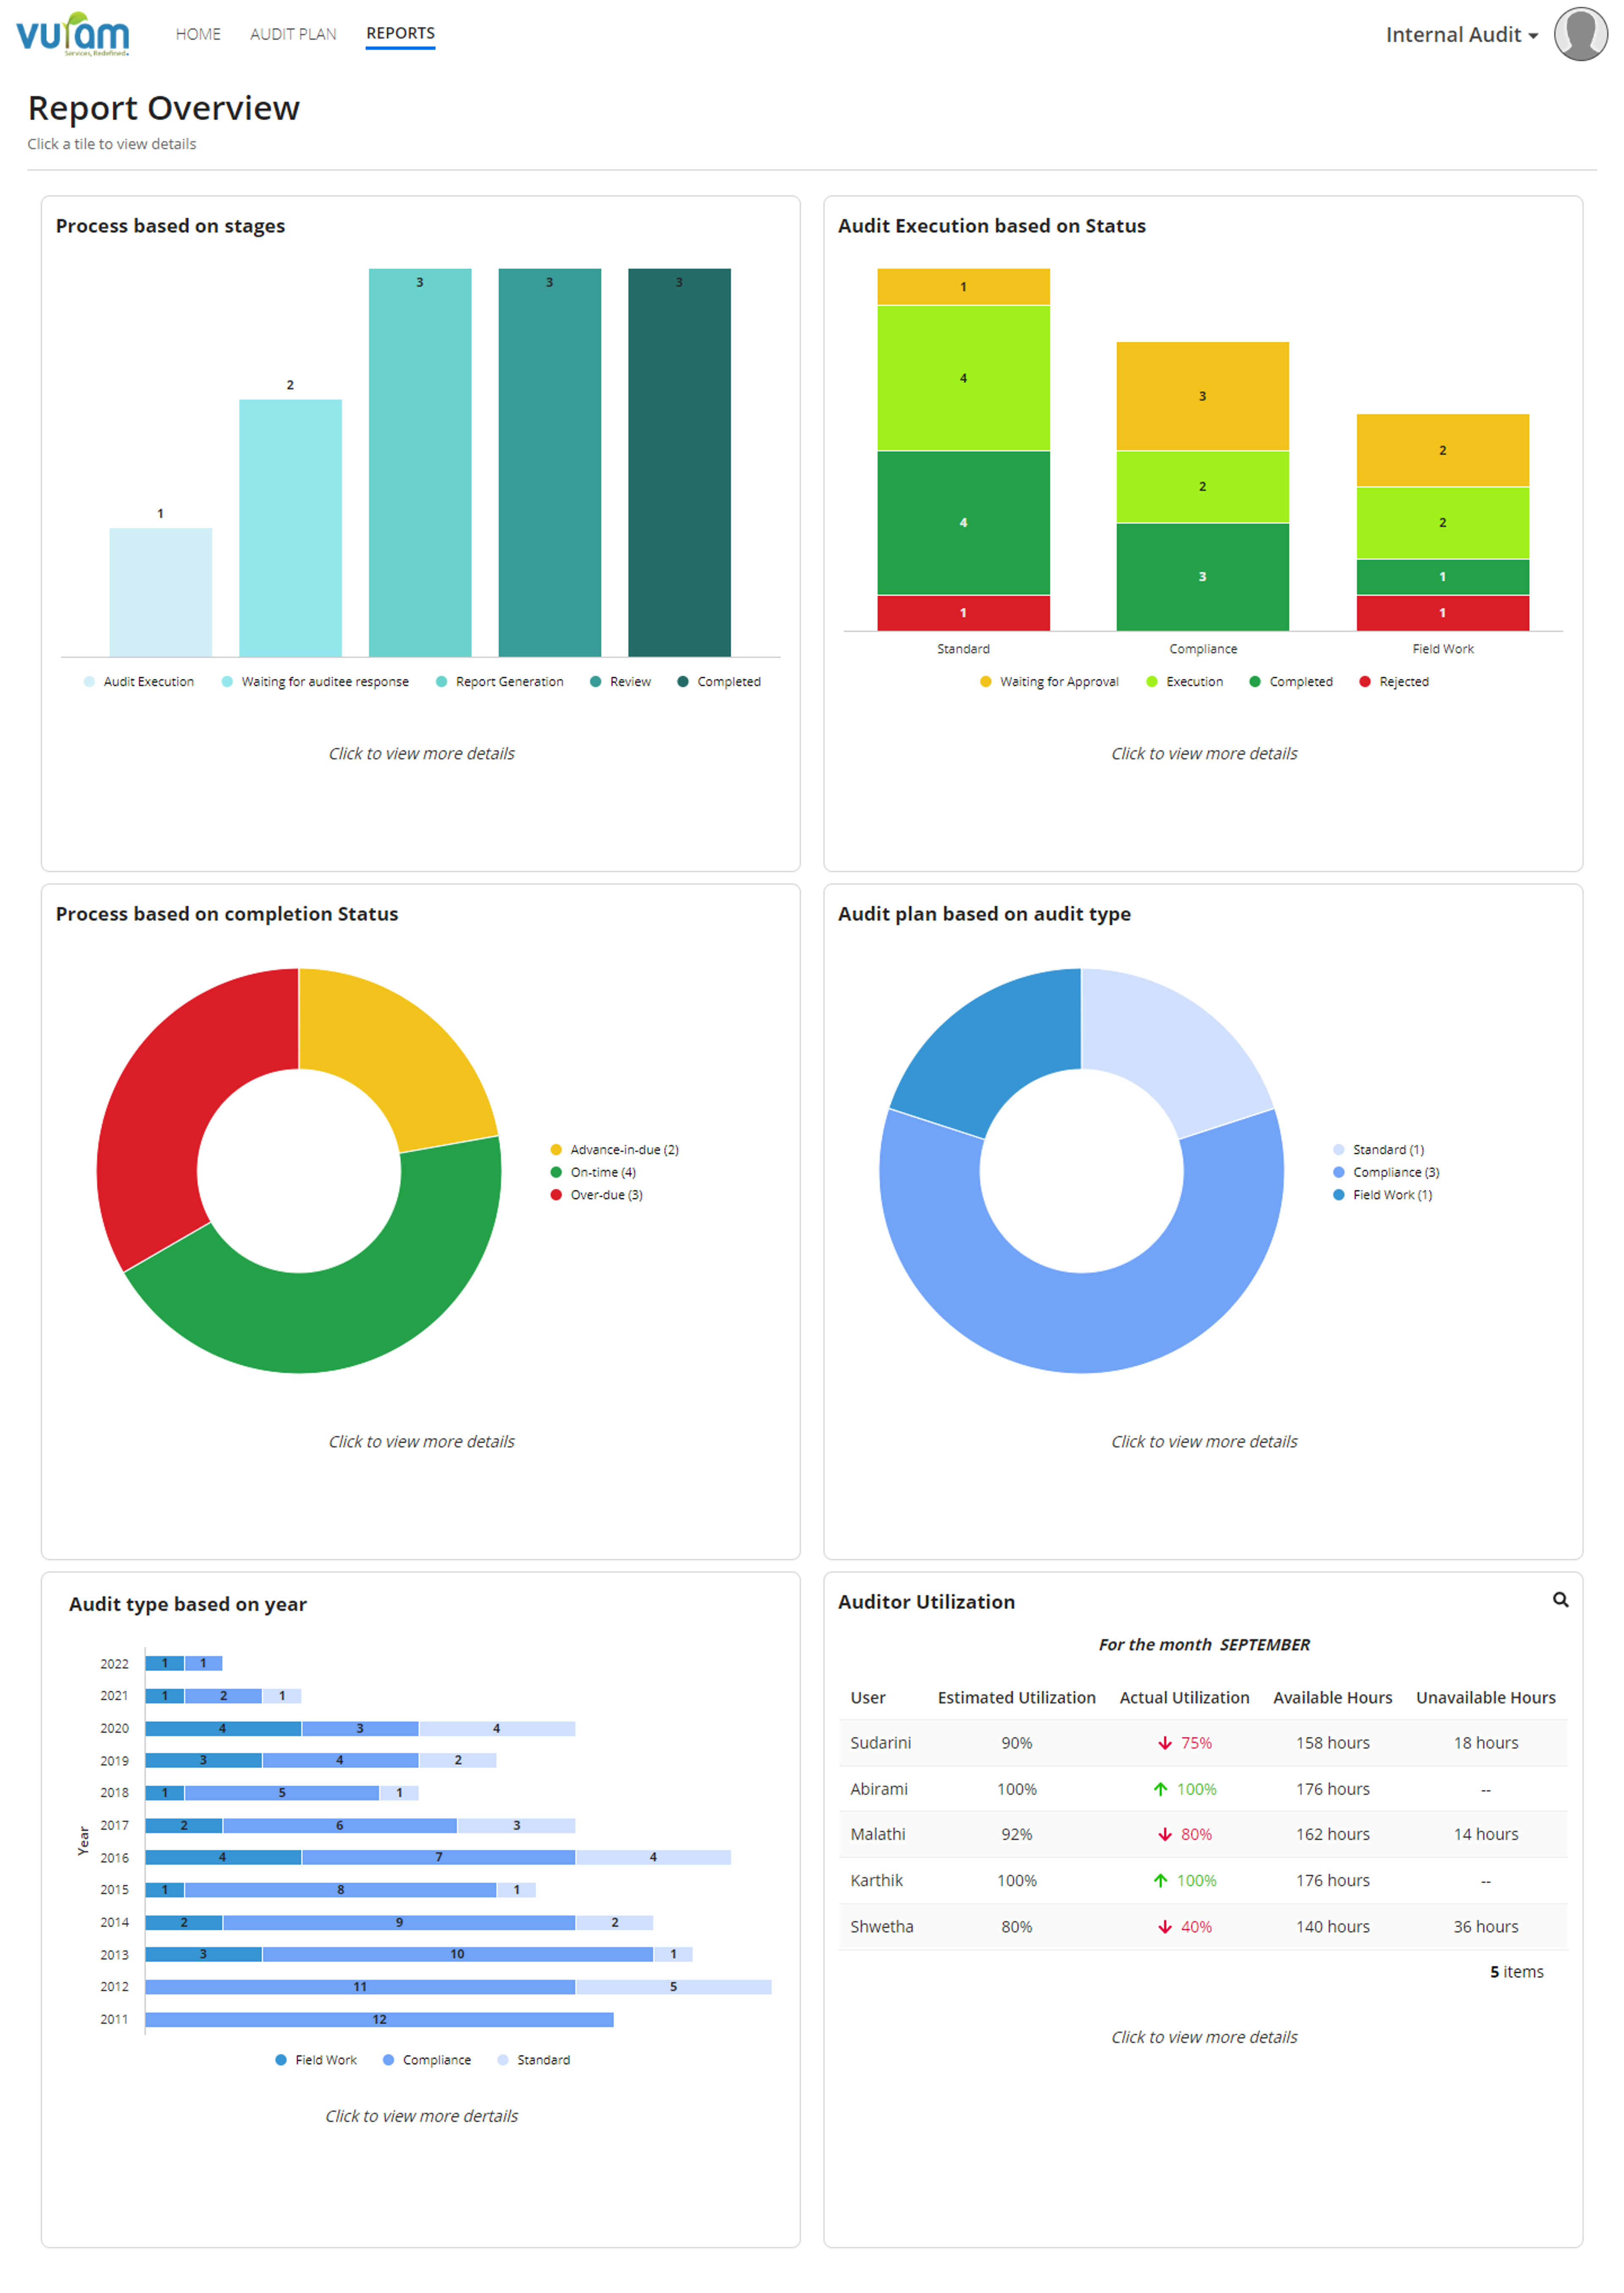Toggle Completed legend in the Audit Execution chart

pyautogui.click(x=1291, y=681)
